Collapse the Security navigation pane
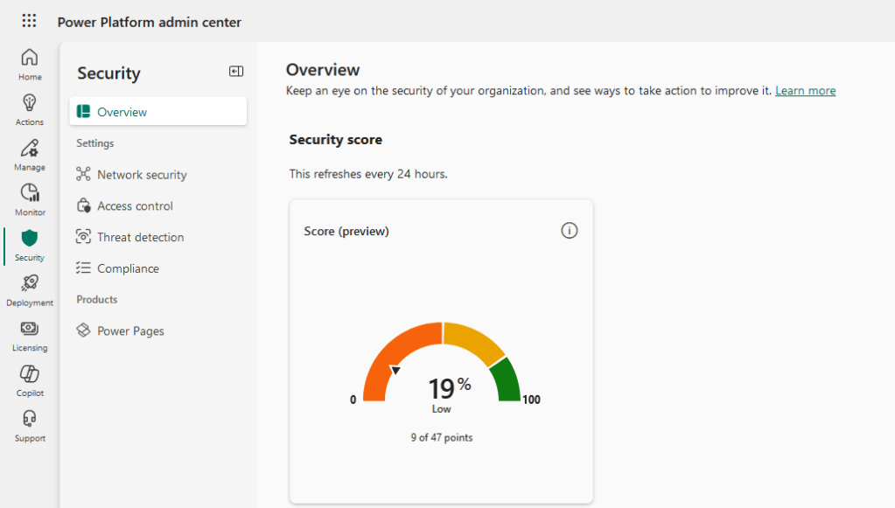Image resolution: width=895 pixels, height=508 pixels. 236,72
